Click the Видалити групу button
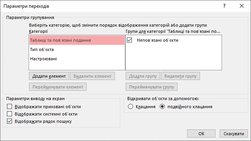This screenshot has width=251, height=141. tap(180, 76)
